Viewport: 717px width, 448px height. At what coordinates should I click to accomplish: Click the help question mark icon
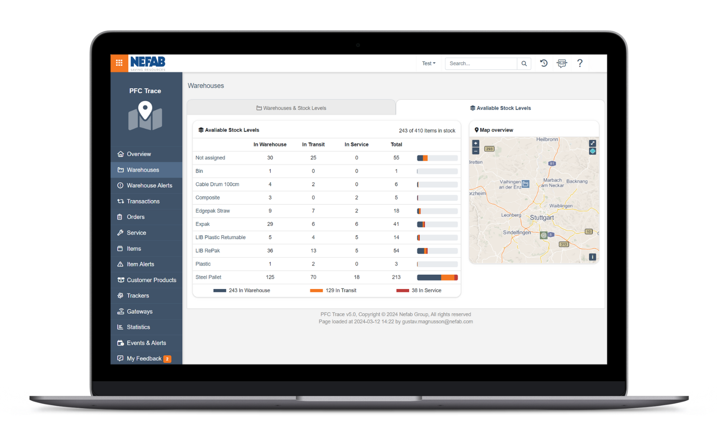tap(580, 63)
